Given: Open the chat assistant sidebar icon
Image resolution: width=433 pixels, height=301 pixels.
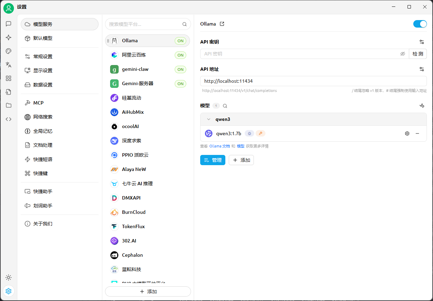Looking at the screenshot, I should coord(8,24).
